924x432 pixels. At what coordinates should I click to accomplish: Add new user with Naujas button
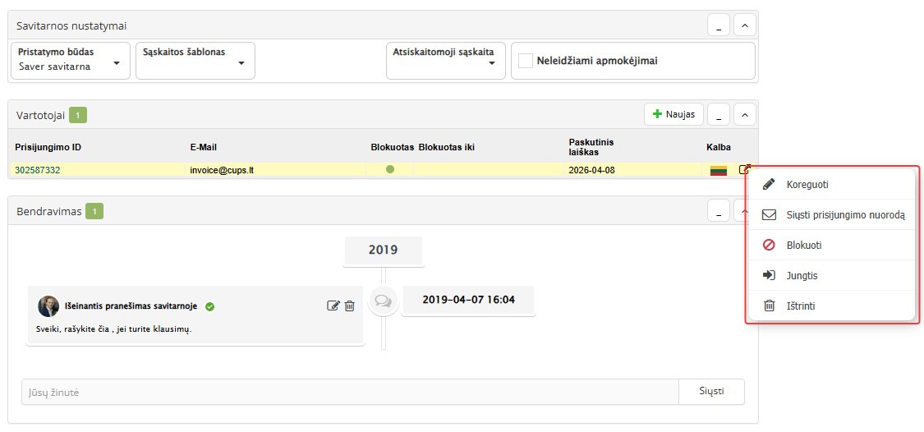pos(673,114)
